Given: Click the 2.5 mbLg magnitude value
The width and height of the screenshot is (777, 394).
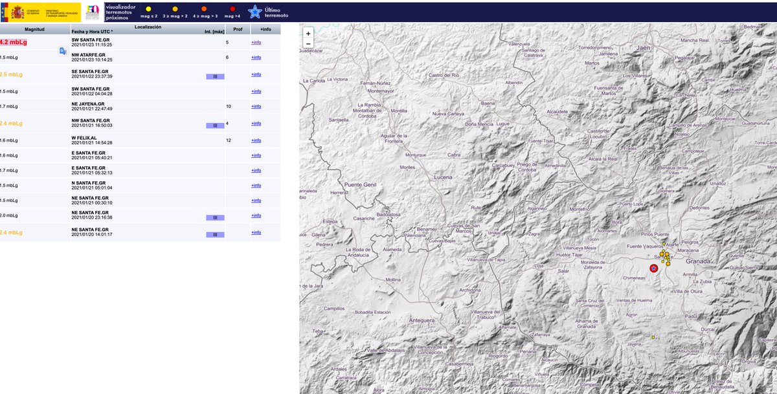Looking at the screenshot, I should pos(11,74).
